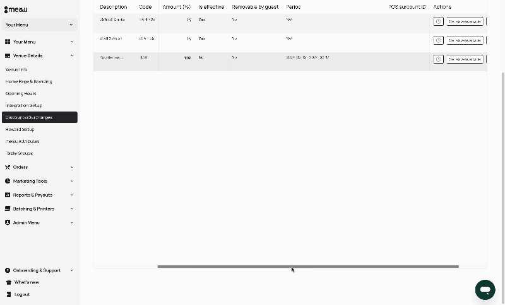
Task: Click the Onboarding & Support help icon
Action: [x=8, y=270]
